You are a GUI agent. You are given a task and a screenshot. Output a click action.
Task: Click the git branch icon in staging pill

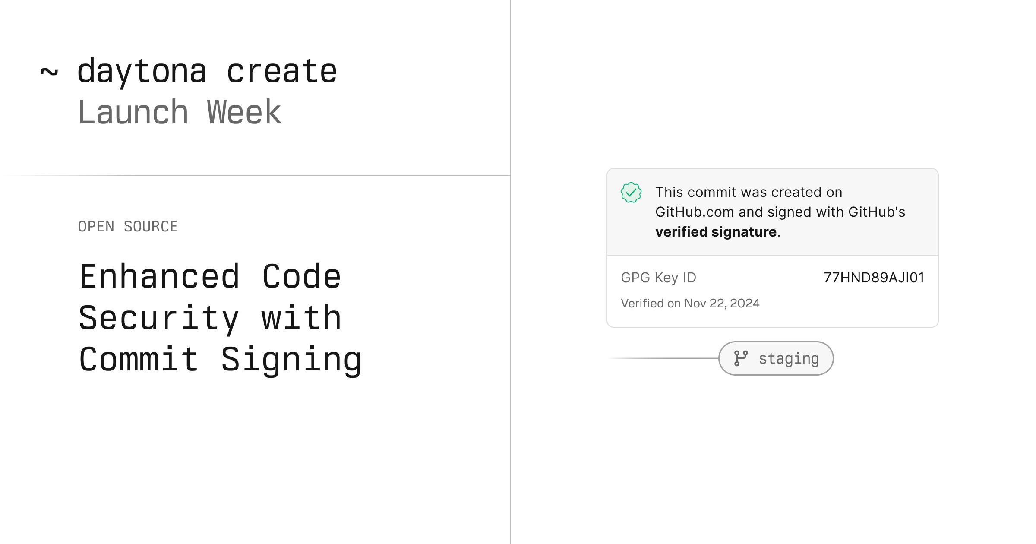click(741, 358)
